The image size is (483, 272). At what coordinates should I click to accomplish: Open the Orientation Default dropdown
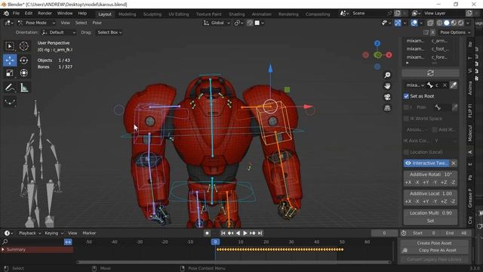click(x=59, y=32)
